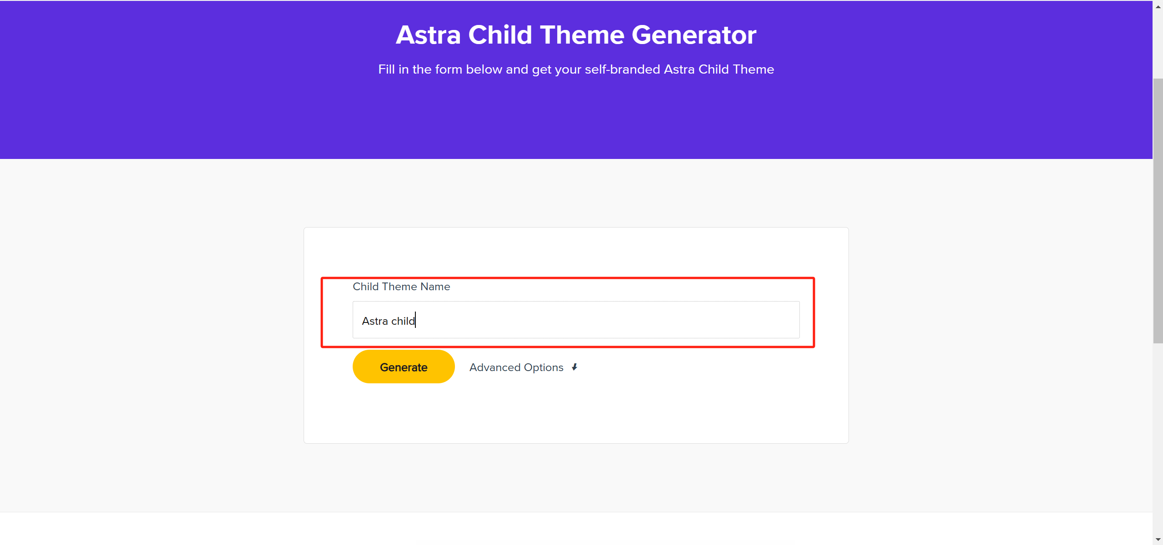Click the Astra Child Theme Generator heading
The image size is (1163, 545).
point(575,35)
